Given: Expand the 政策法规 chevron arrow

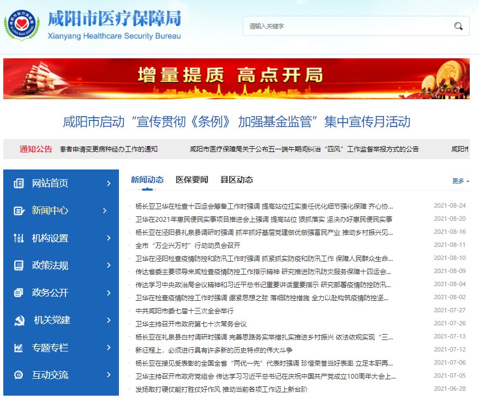Looking at the screenshot, I should [109, 265].
